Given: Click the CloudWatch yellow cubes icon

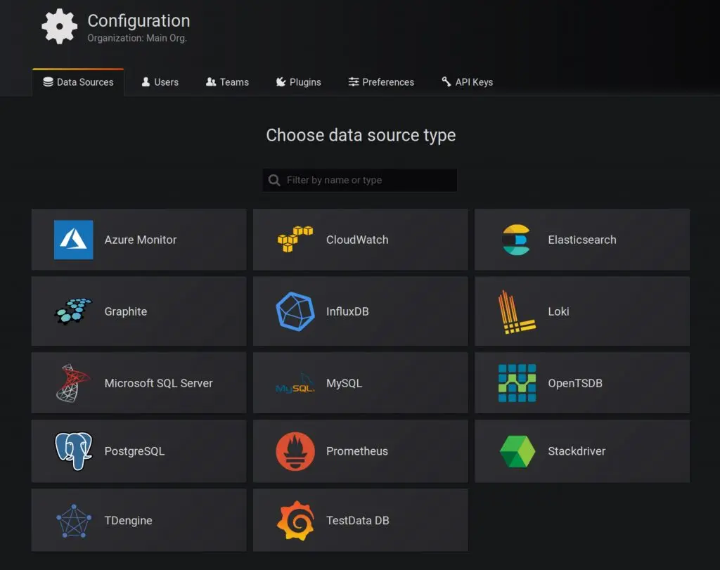Looking at the screenshot, I should [295, 240].
